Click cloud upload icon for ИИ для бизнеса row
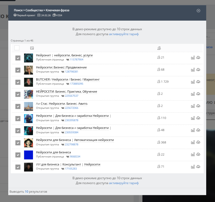 [x=198, y=167]
